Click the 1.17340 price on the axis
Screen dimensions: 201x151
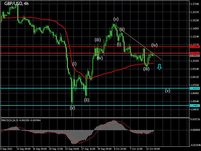[195, 4]
